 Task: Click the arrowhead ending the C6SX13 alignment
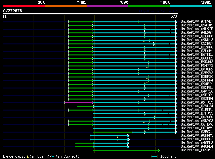click(x=159, y=151)
